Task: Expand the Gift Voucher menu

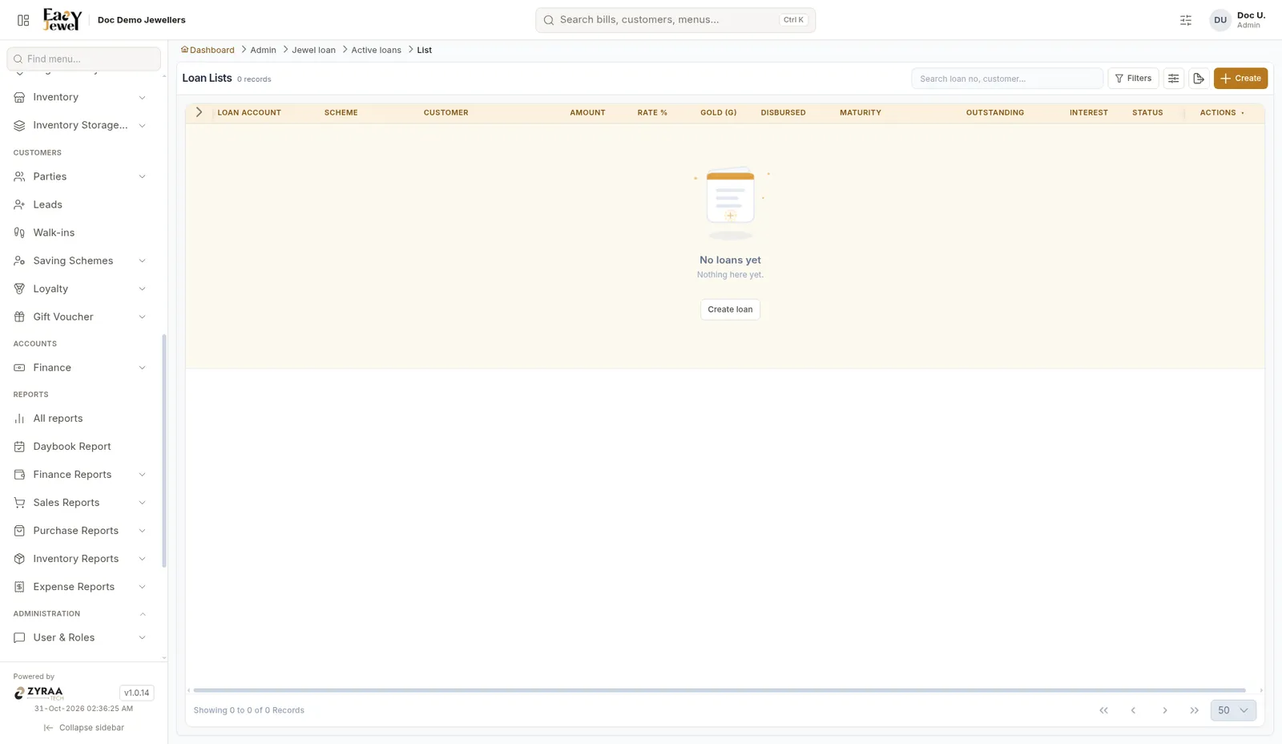Action: coord(80,317)
